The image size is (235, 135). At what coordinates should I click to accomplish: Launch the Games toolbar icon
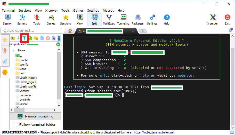pos(51,20)
